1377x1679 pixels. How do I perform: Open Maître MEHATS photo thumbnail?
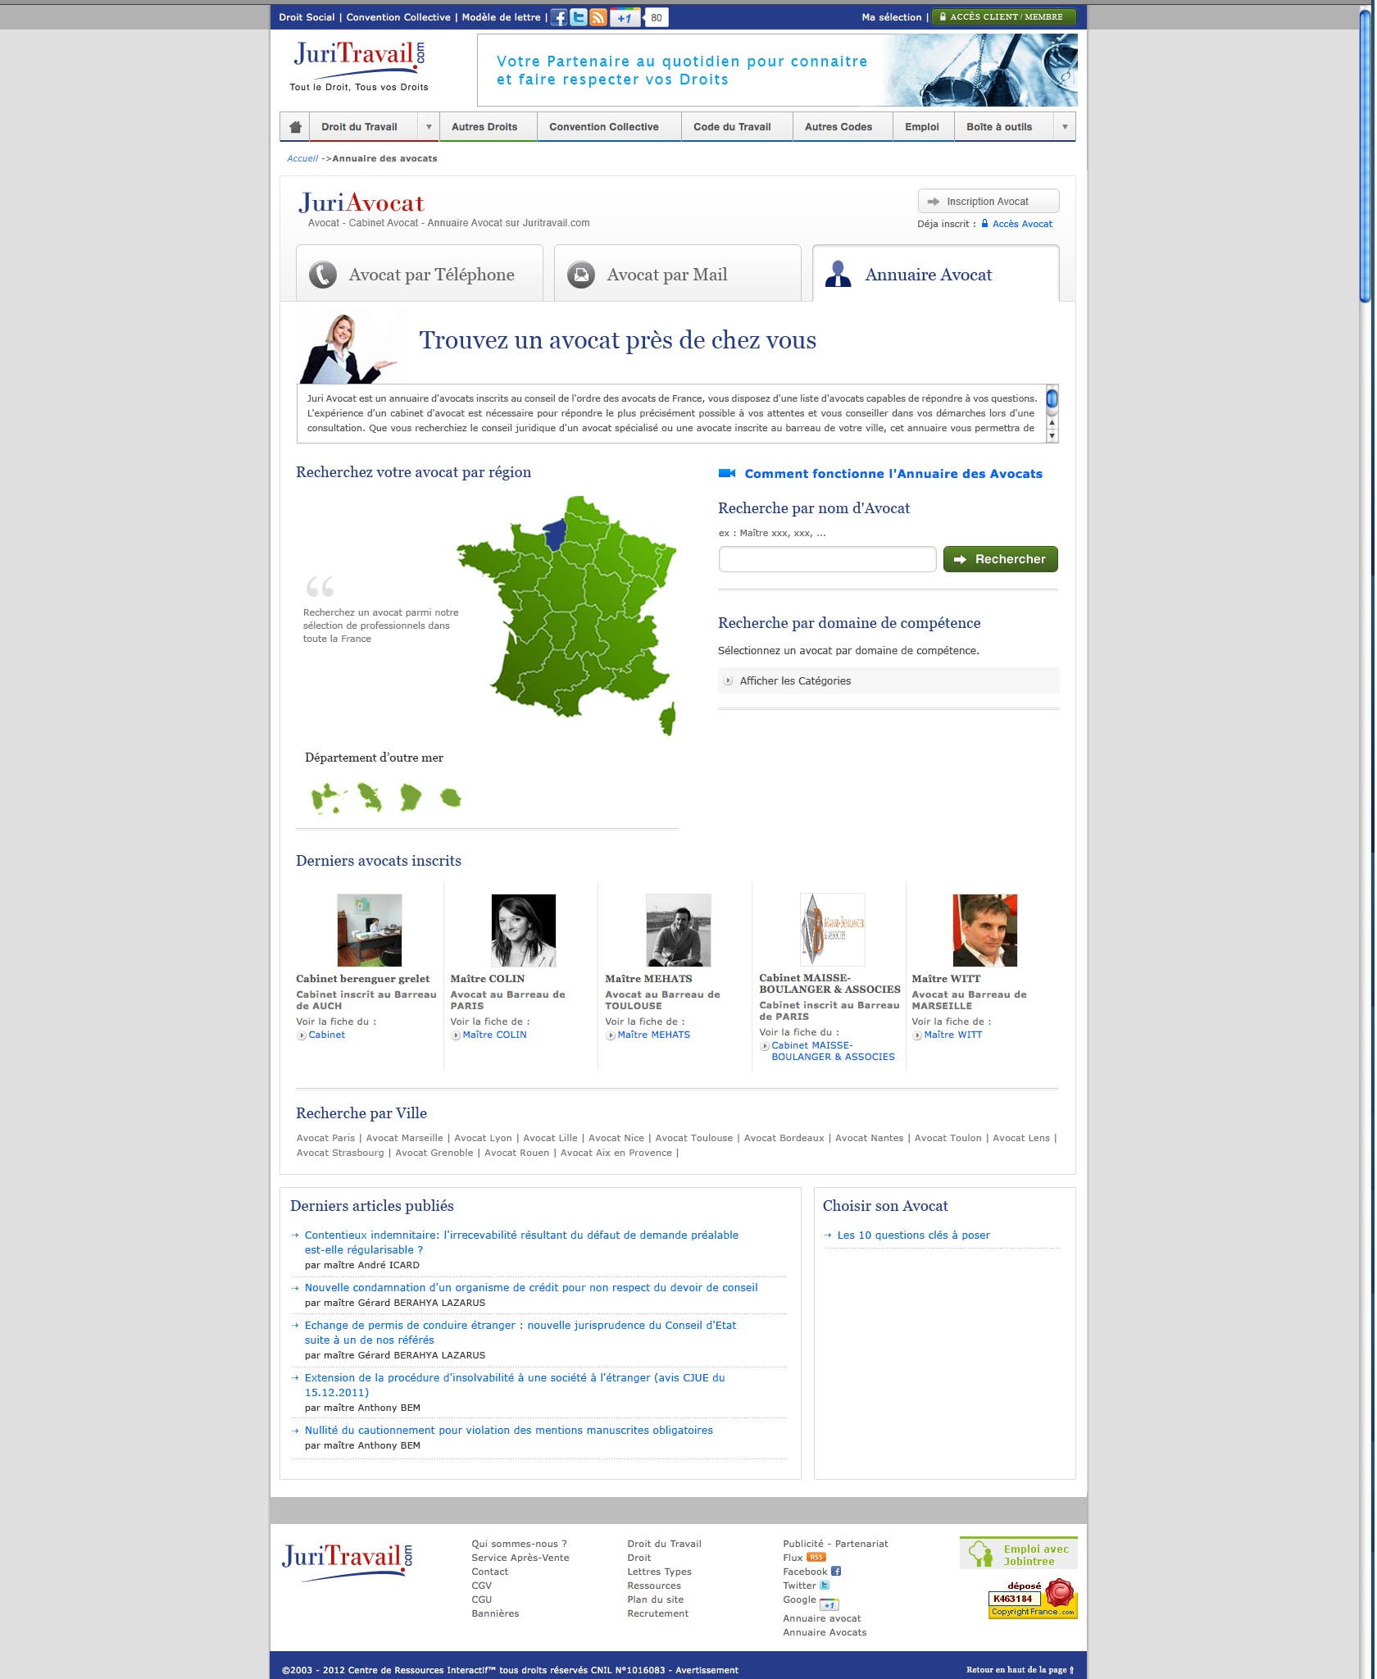pyautogui.click(x=678, y=931)
